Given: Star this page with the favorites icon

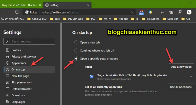Looking at the screenshot, I should (132, 12).
